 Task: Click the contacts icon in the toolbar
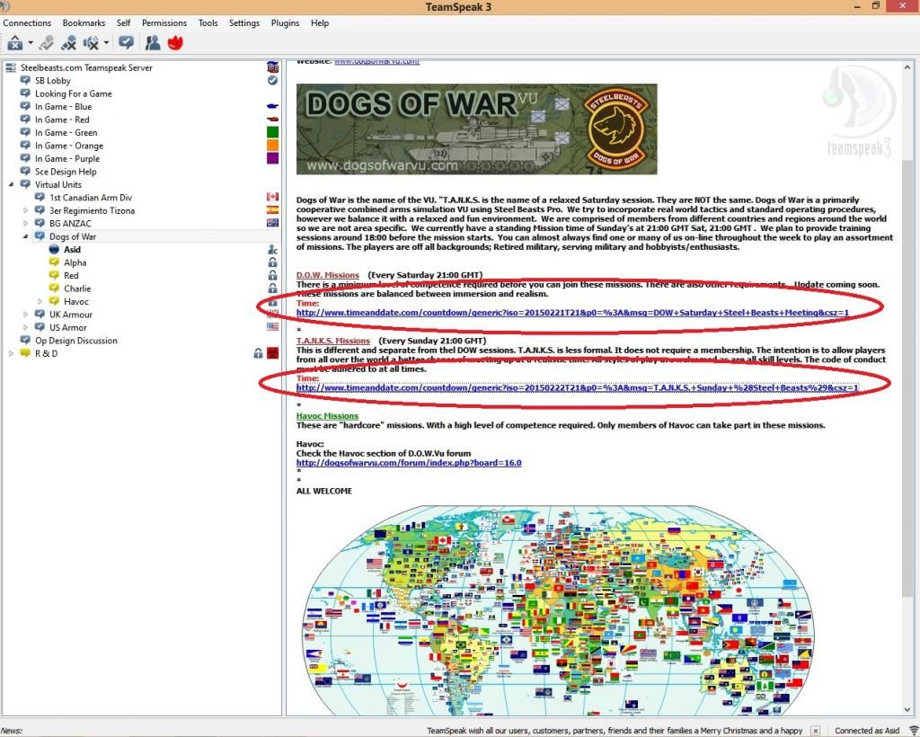tap(153, 42)
